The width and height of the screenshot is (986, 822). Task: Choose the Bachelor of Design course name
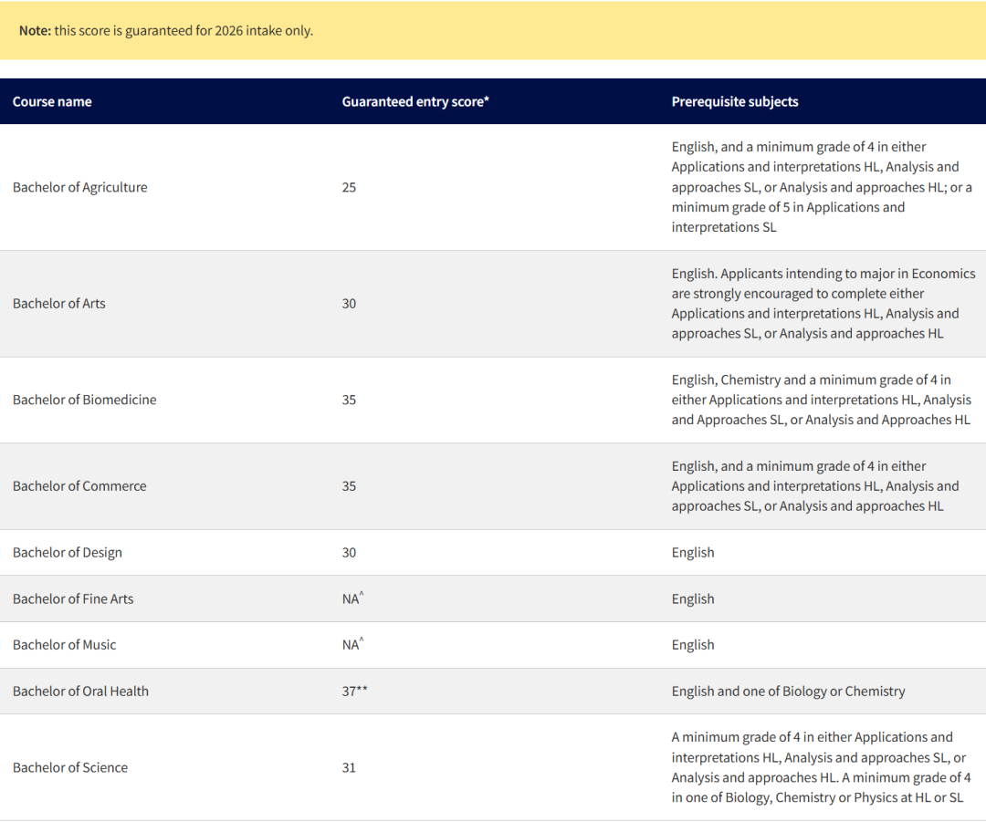click(67, 553)
